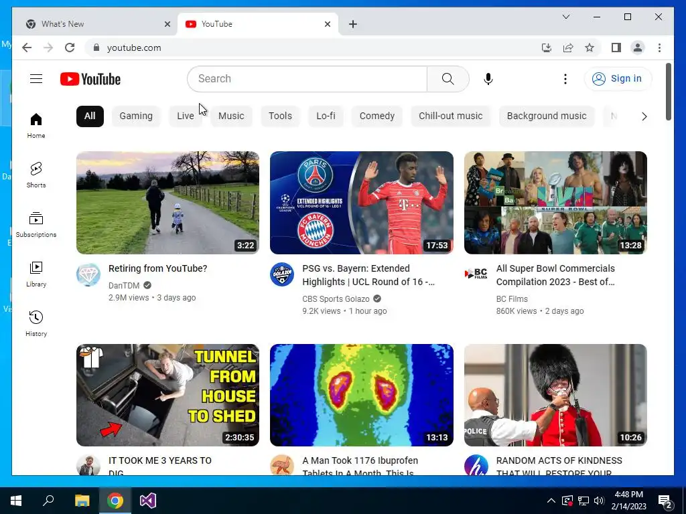
Task: Open PSG vs Bayern thumbnail
Action: tap(361, 202)
